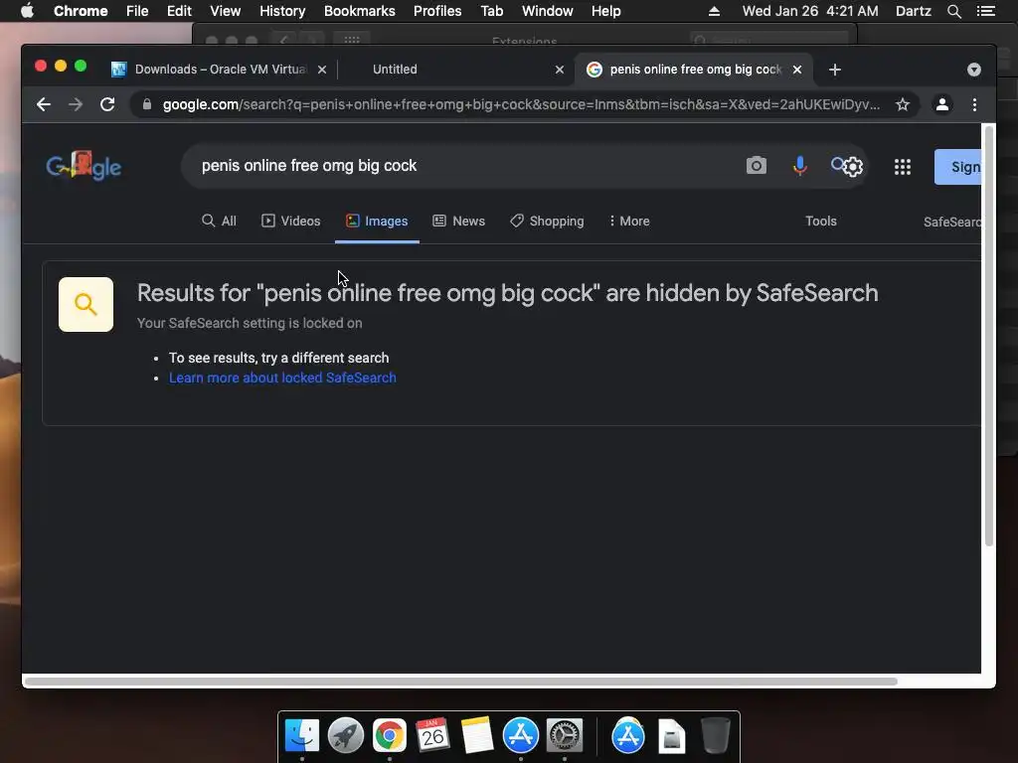
Task: Open Learn more about locked SafeSearch link
Action: (282, 378)
